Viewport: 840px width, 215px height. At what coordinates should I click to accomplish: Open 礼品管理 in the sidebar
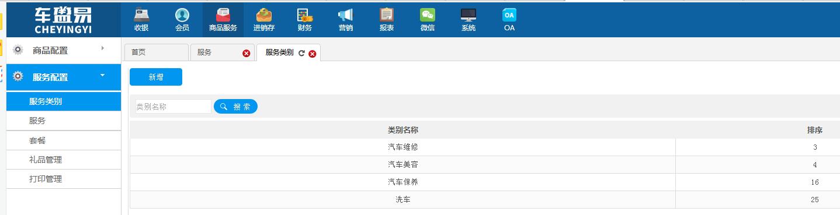(x=64, y=160)
